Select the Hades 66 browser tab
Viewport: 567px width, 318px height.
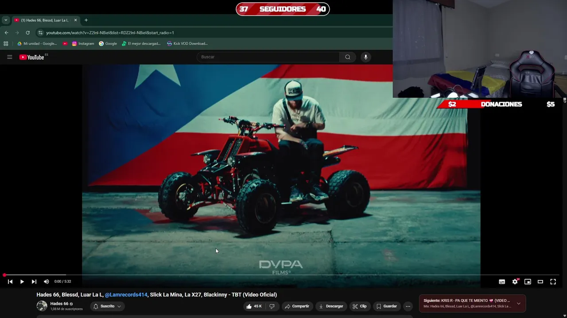tap(46, 20)
